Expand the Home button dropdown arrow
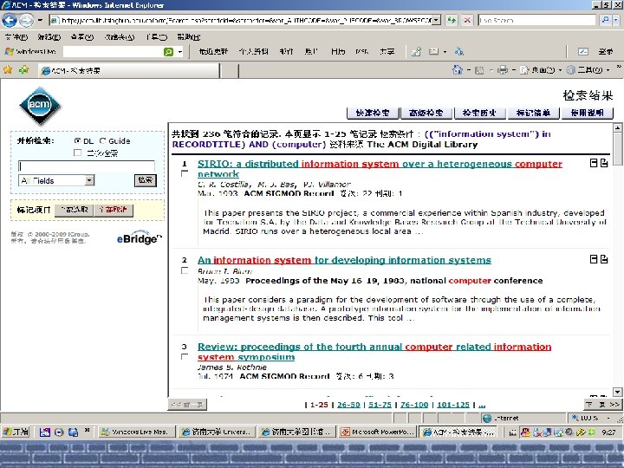This screenshot has width=624, height=468. [468, 70]
